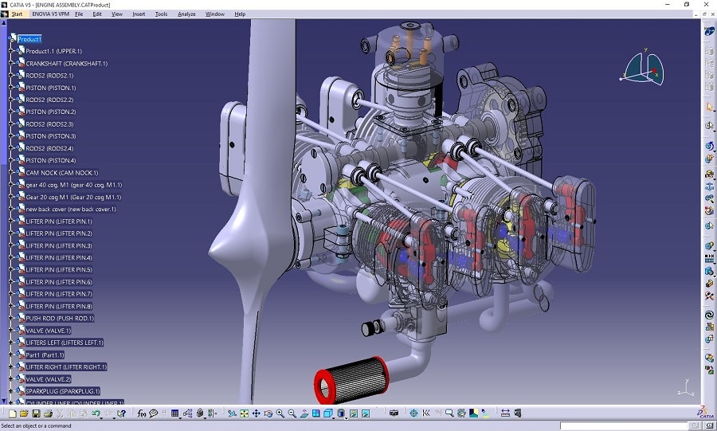Image resolution: width=717 pixels, height=431 pixels.
Task: Select the root Product1 tree node
Action: tap(29, 39)
